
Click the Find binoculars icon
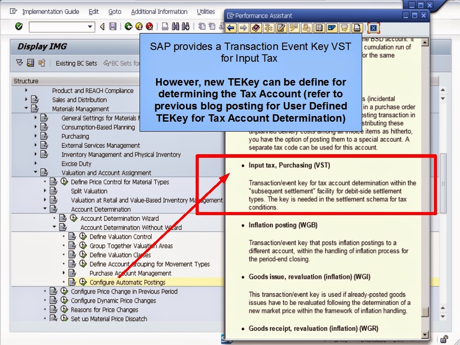point(175,27)
